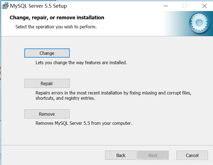This screenshot has width=213, height=165.
Task: Select Remove to uninstall MySQL Server
Action: [x=47, y=114]
